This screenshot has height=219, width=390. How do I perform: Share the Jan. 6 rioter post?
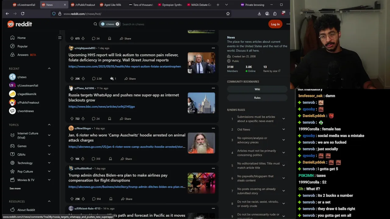(126, 159)
